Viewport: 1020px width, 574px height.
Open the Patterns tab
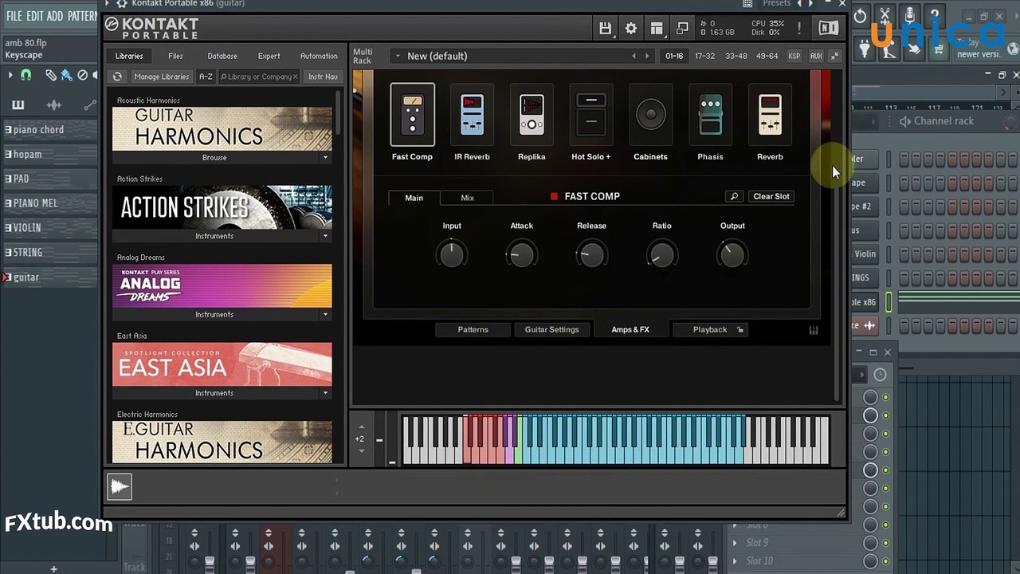[473, 329]
